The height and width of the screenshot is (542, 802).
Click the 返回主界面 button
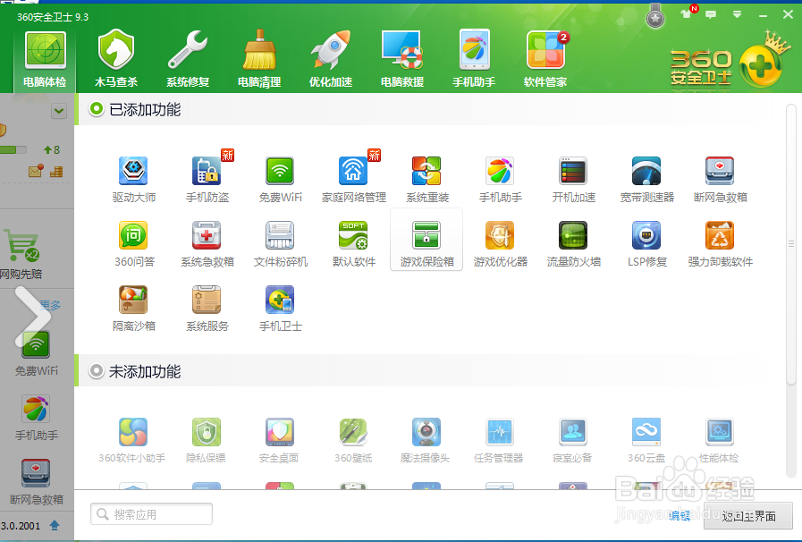pos(748,516)
